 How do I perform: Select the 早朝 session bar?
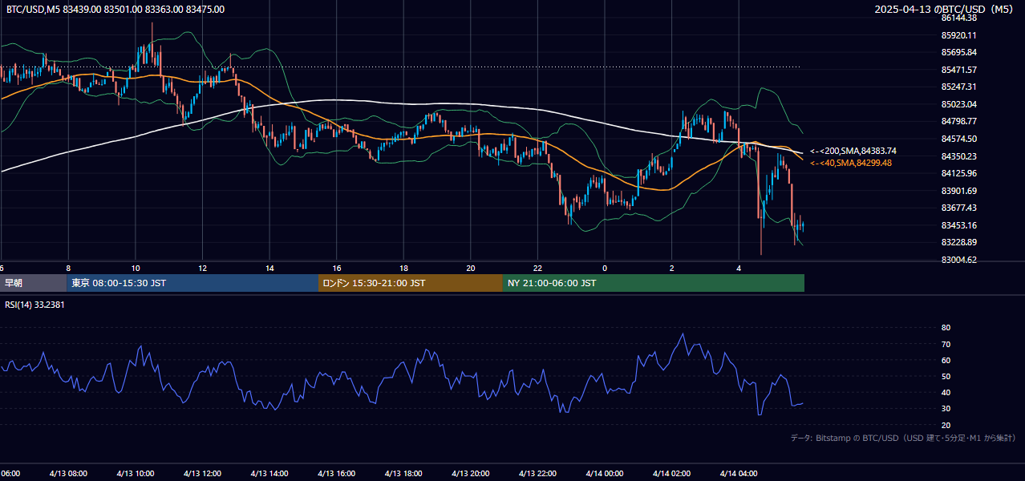(33, 283)
